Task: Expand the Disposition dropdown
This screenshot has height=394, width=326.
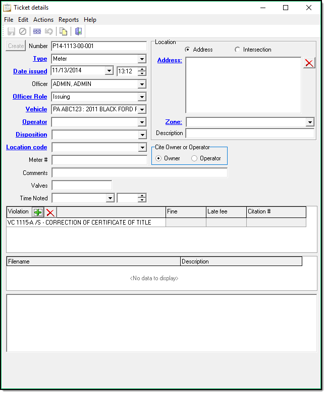Action: point(142,135)
